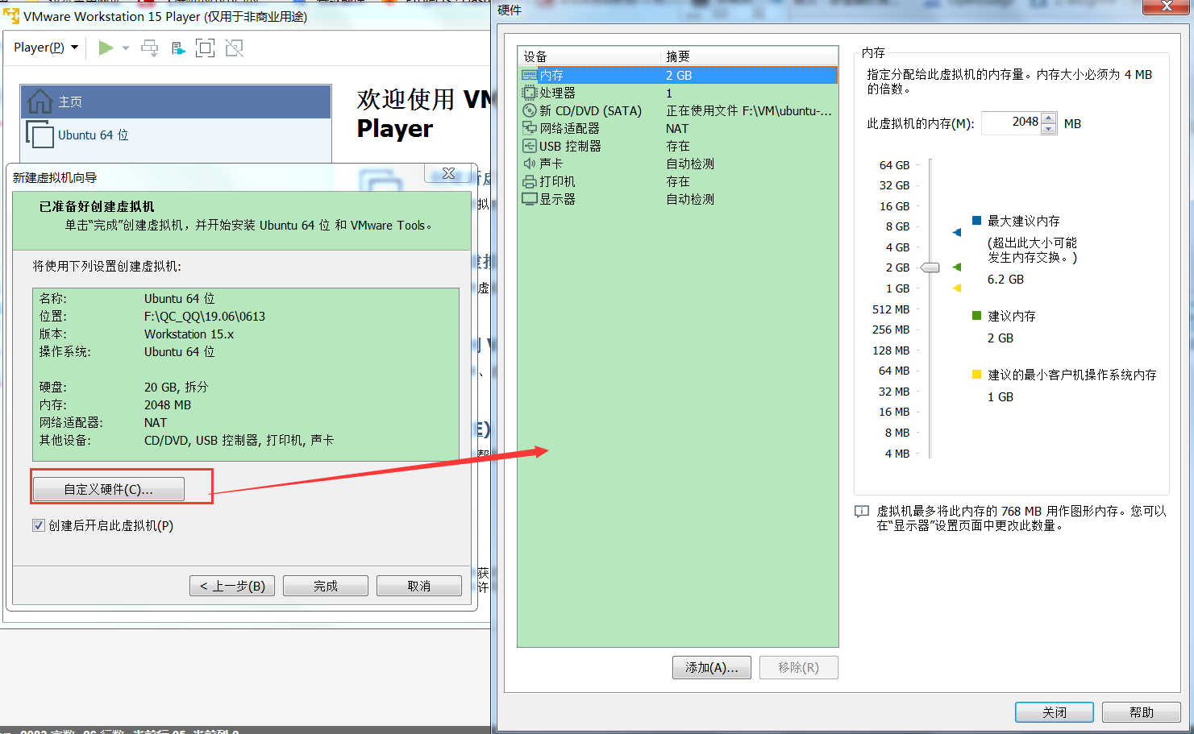Increase memory with the spinner up arrow

point(1048,118)
